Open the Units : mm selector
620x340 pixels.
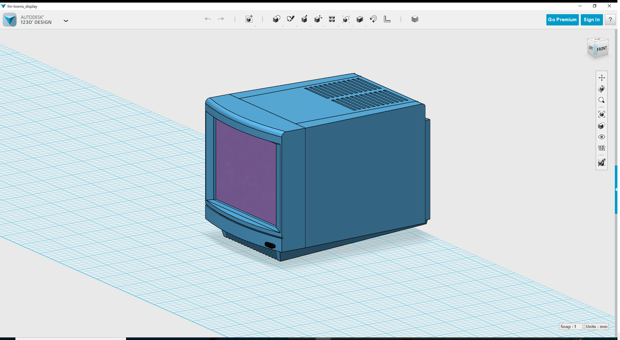click(597, 326)
